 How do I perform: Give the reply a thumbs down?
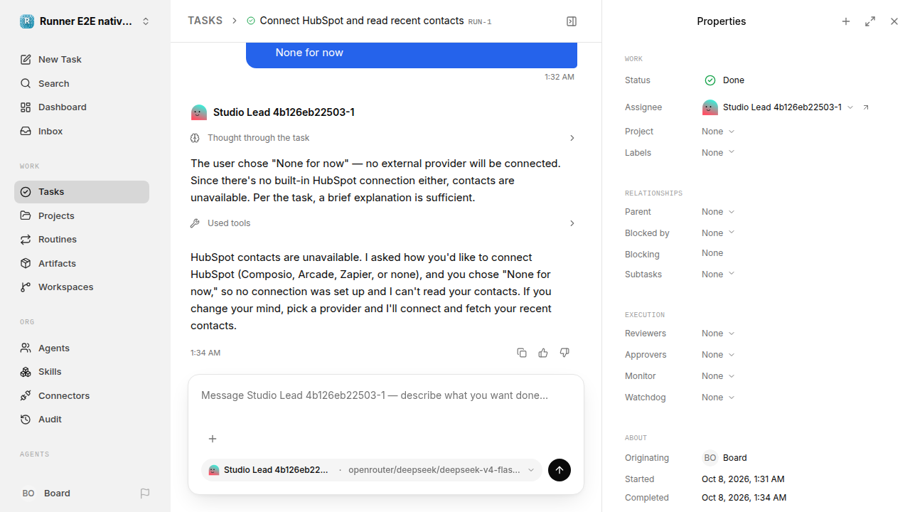point(564,353)
